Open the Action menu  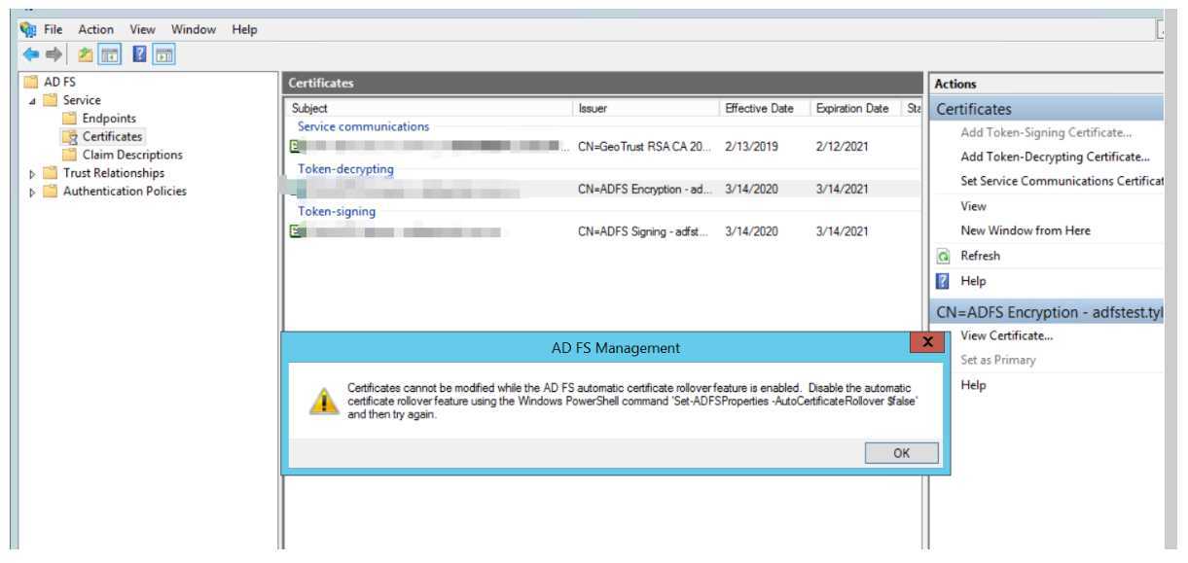(x=97, y=29)
